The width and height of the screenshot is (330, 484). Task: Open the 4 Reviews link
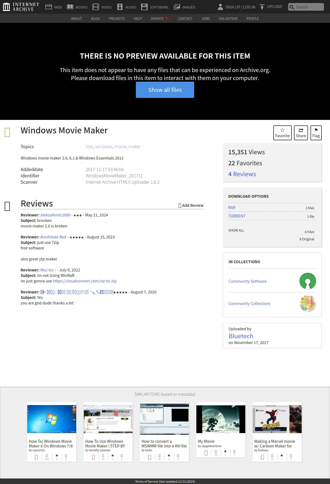[242, 174]
